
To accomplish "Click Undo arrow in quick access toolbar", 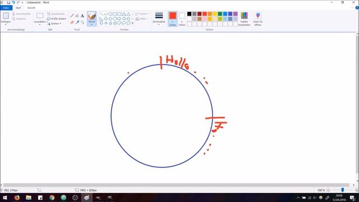I will pos(13,2).
